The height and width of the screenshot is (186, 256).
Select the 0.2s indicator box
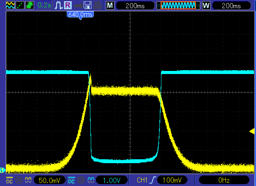pos(44,5)
